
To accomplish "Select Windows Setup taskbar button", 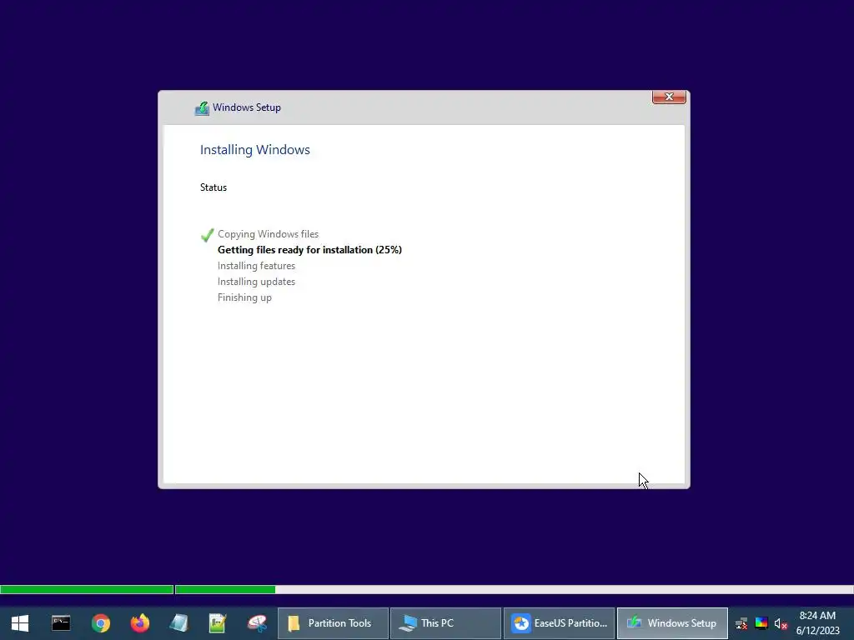I will [x=672, y=623].
